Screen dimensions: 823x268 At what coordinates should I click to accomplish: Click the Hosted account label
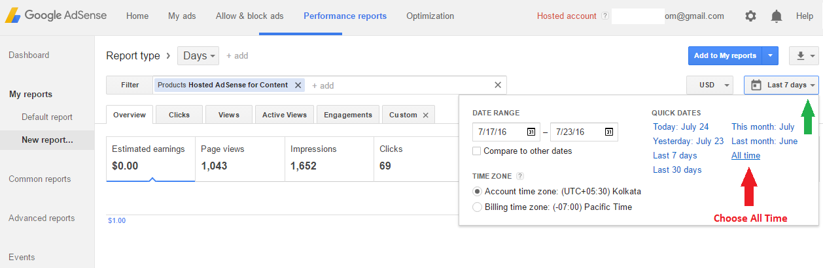click(567, 16)
